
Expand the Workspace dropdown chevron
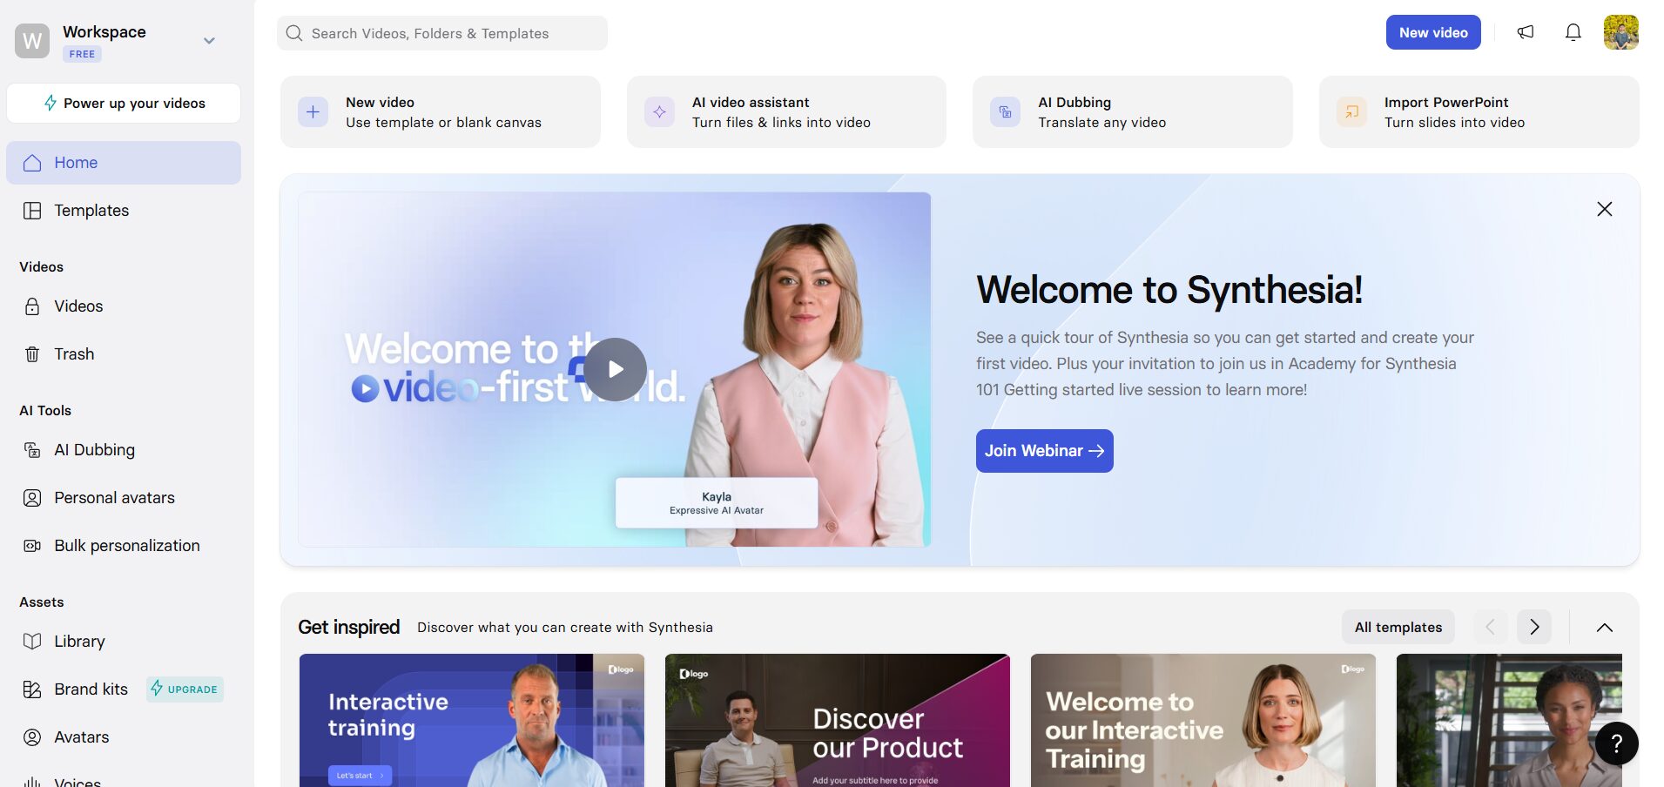(209, 41)
